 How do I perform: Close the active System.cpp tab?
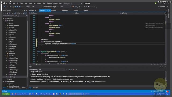click(49, 11)
